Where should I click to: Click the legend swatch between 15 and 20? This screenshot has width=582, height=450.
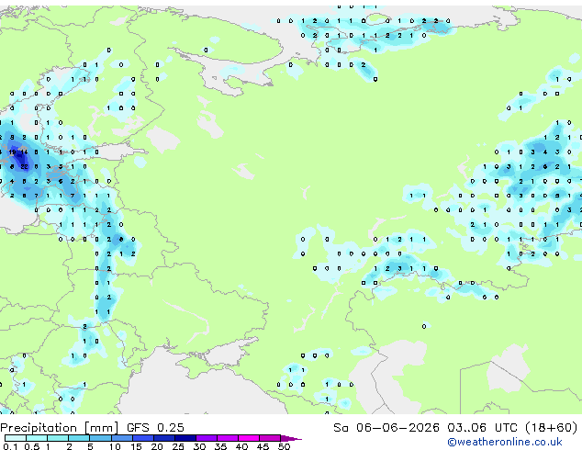click(143, 438)
